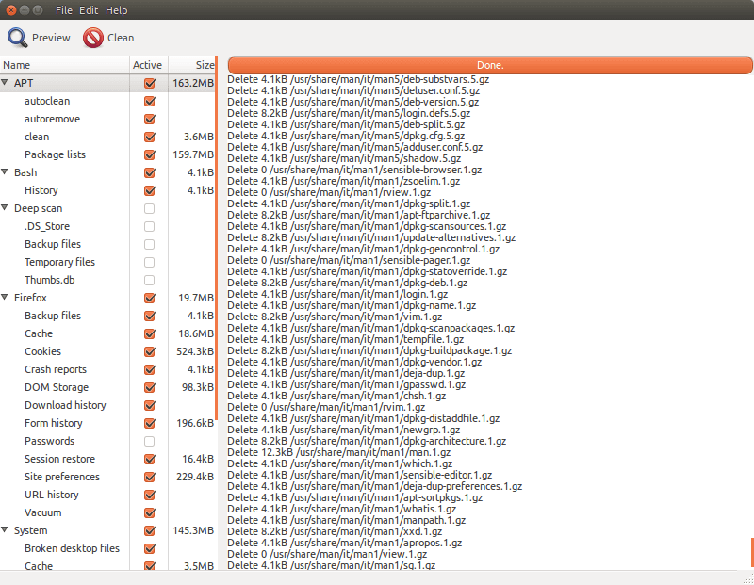Enable Thumbs.db checkbox
Image resolution: width=754 pixels, height=585 pixels.
(x=150, y=280)
